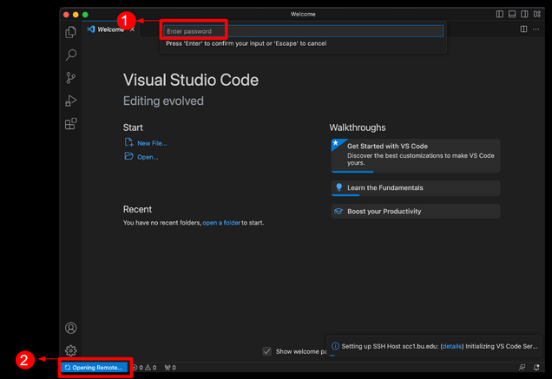Toggle primary side bar layout icon
This screenshot has width=552, height=379.
tap(500, 14)
